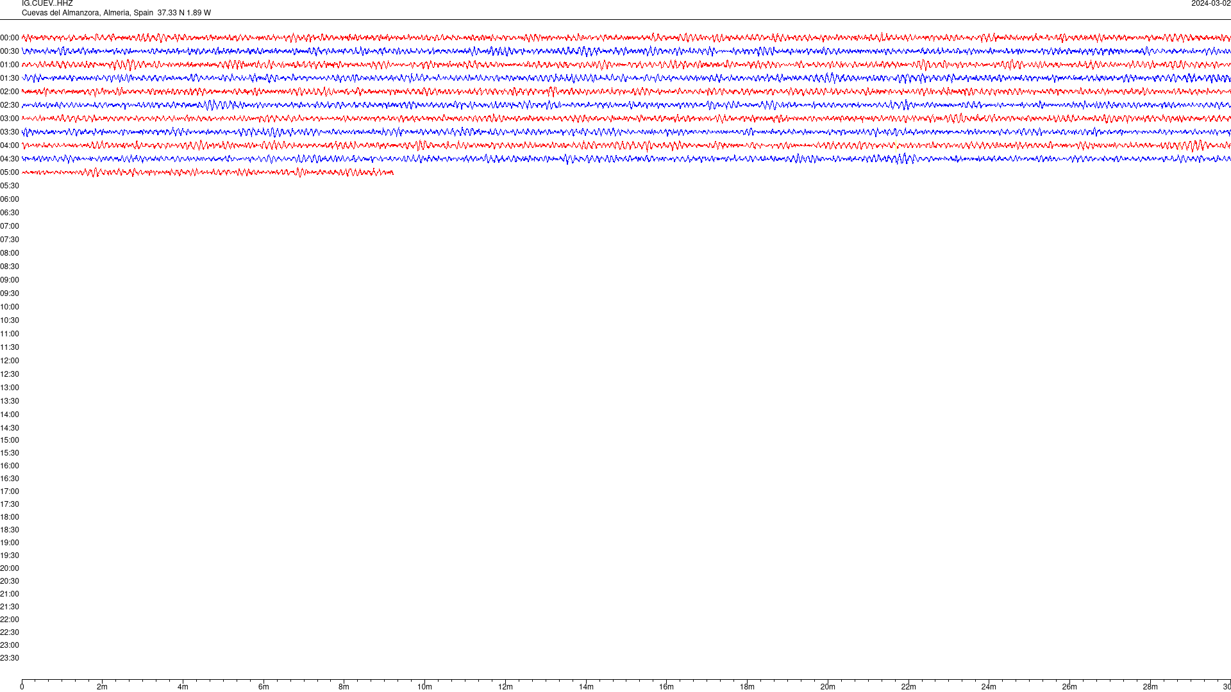The height and width of the screenshot is (692, 1231).
Task: Click the blue 00:30 seismogram trace
Action: 626,51
